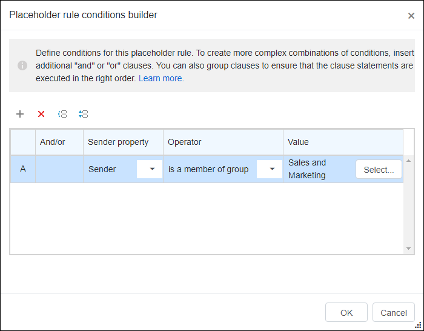This screenshot has height=331, width=424.
Task: Open the Learn more link
Action: [161, 78]
